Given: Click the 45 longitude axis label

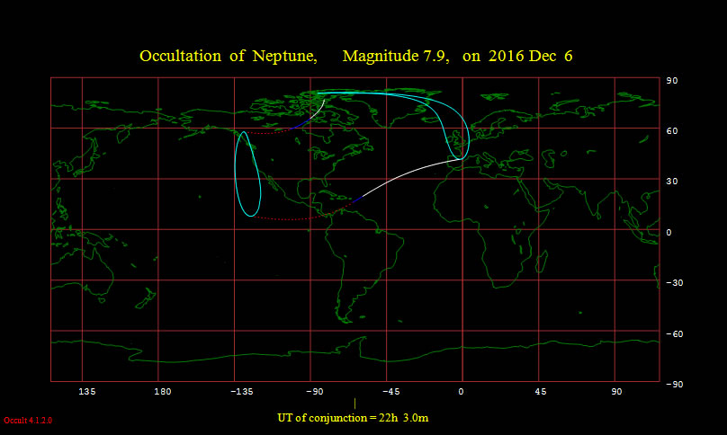Looking at the screenshot, I should [x=542, y=392].
